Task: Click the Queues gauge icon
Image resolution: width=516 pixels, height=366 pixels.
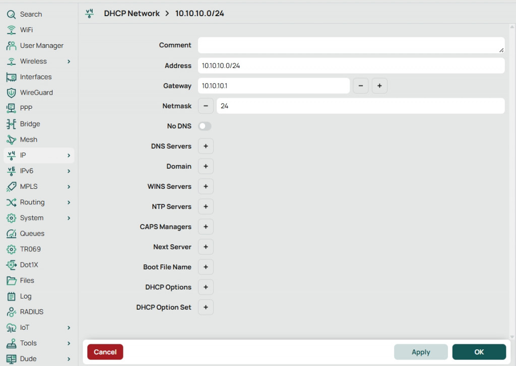Action: pyautogui.click(x=11, y=234)
